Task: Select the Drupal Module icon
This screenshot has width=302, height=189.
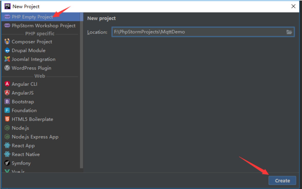Action: (x=7, y=50)
